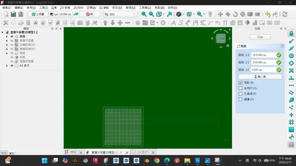Click the 區域 ΔX input field
This screenshot has height=166, width=296.
pos(263,55)
